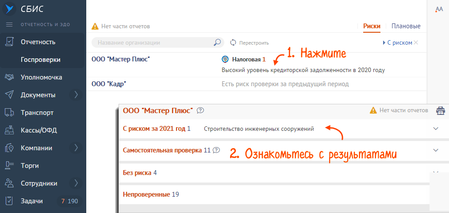Screen dimensions: 449x213
Task: Click Нет части отчетов in Мастер Плюс panel
Action: (404, 110)
